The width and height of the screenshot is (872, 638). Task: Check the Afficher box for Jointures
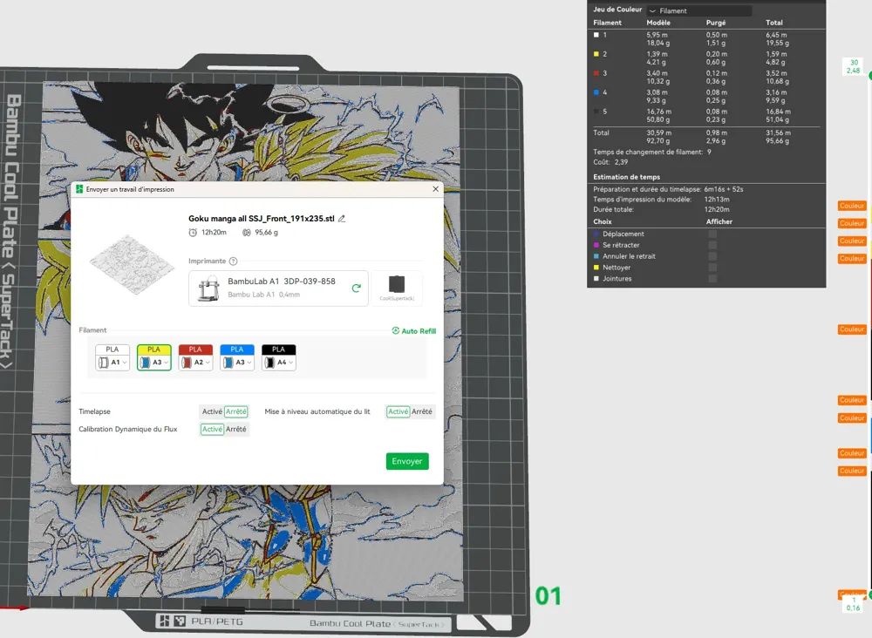click(712, 278)
